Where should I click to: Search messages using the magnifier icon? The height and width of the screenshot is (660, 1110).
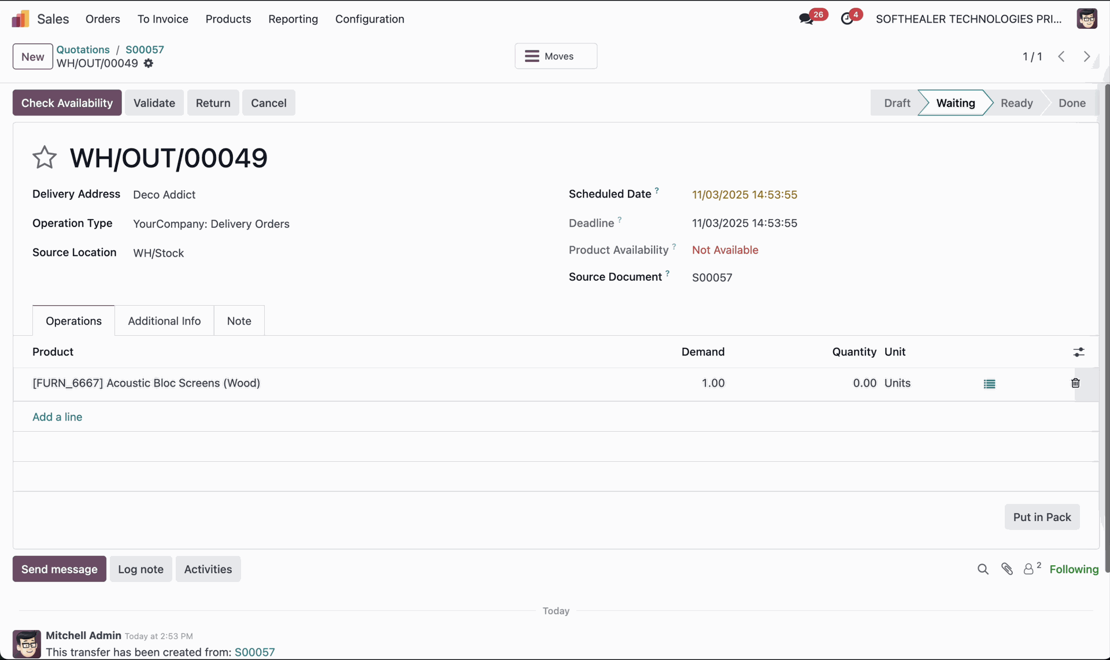[983, 569]
